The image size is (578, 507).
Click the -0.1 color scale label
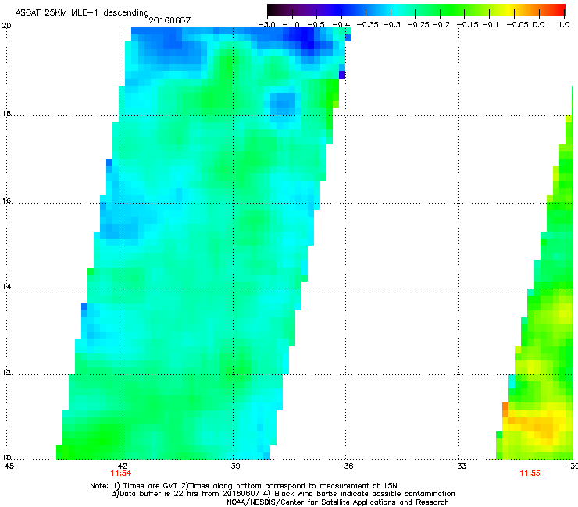pyautogui.click(x=491, y=25)
